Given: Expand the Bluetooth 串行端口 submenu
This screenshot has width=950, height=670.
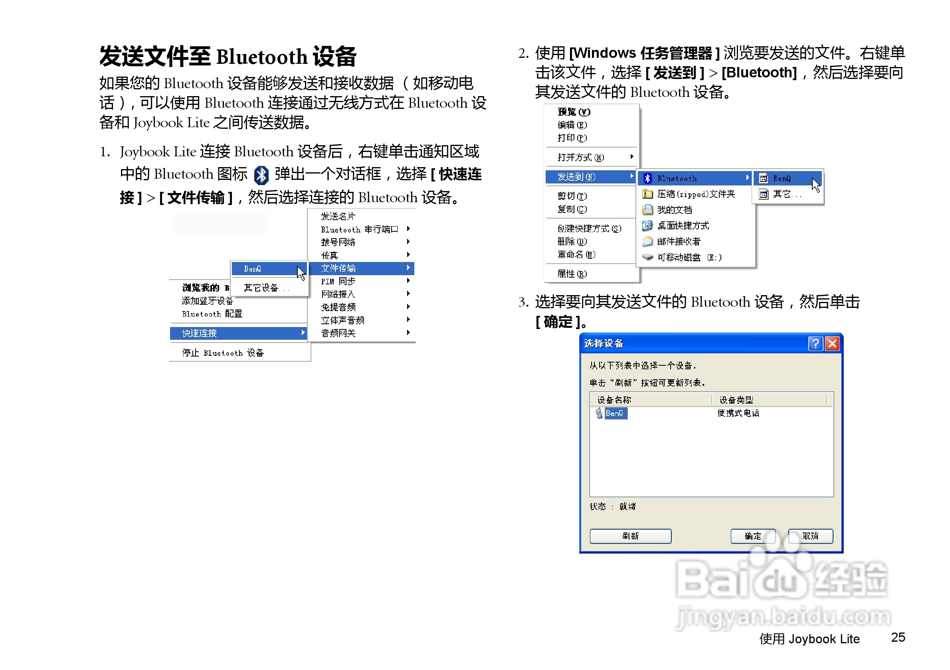Looking at the screenshot, I should coord(409,229).
